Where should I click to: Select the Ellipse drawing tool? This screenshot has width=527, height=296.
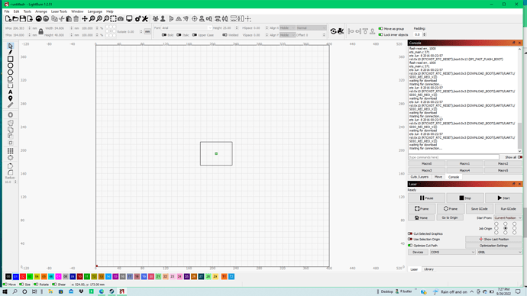(11, 66)
